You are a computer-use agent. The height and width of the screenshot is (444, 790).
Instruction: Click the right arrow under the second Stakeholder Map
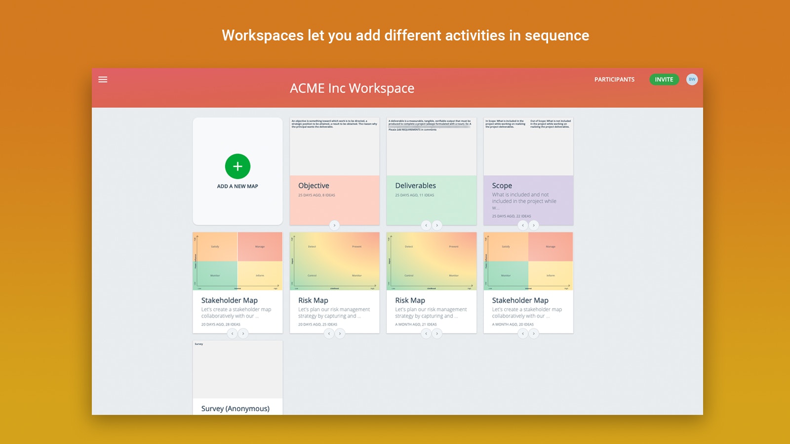tap(534, 333)
